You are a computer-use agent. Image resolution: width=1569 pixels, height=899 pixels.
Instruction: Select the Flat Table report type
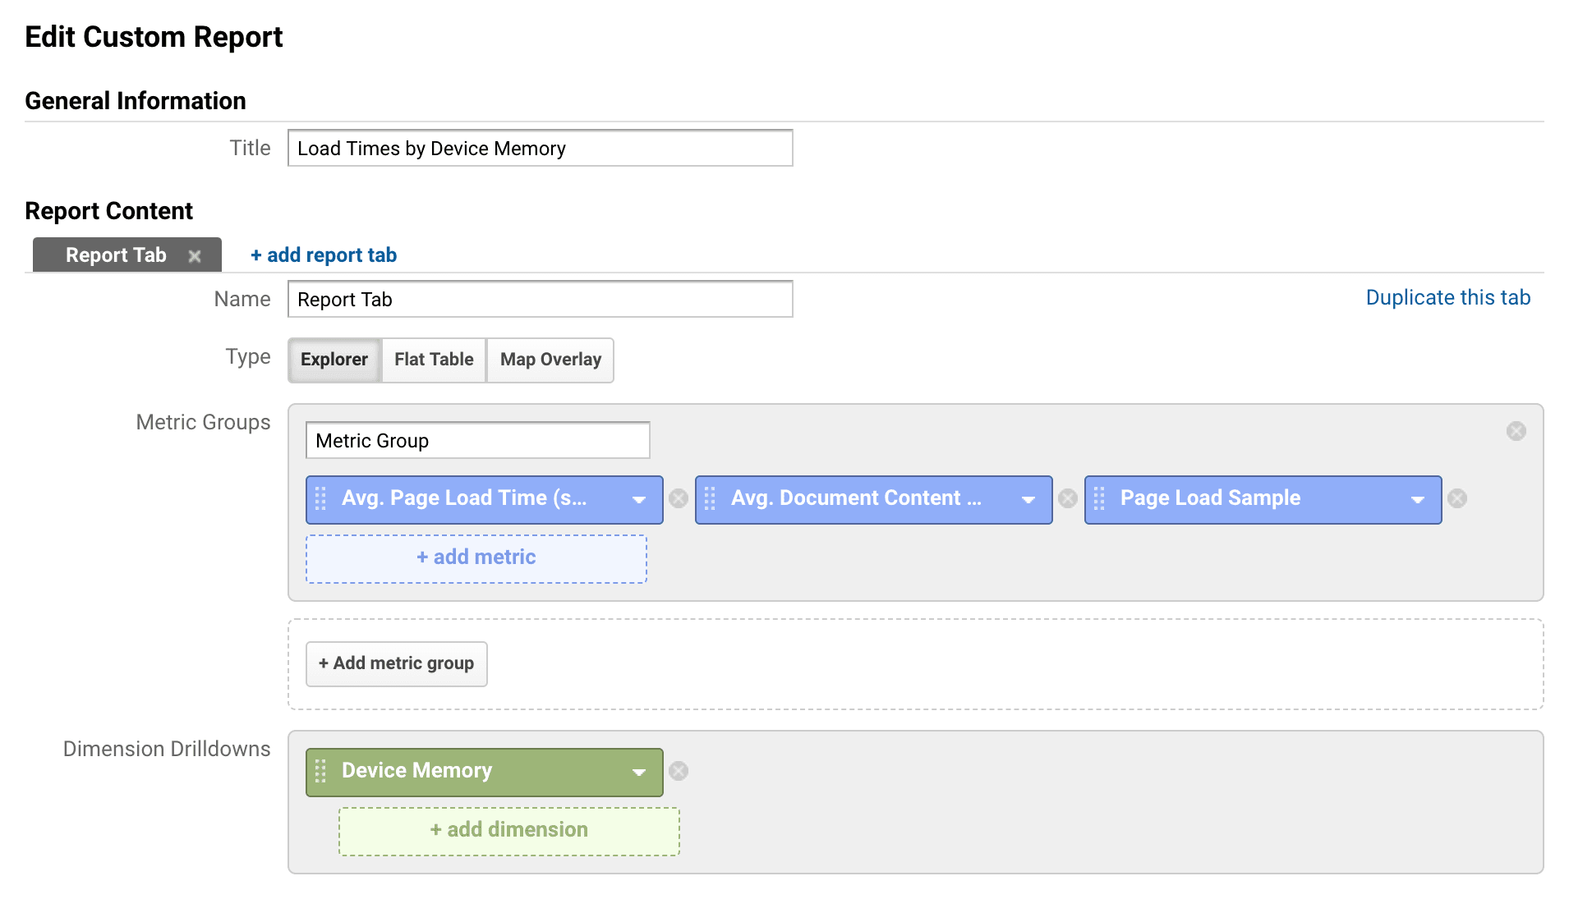[x=433, y=360]
